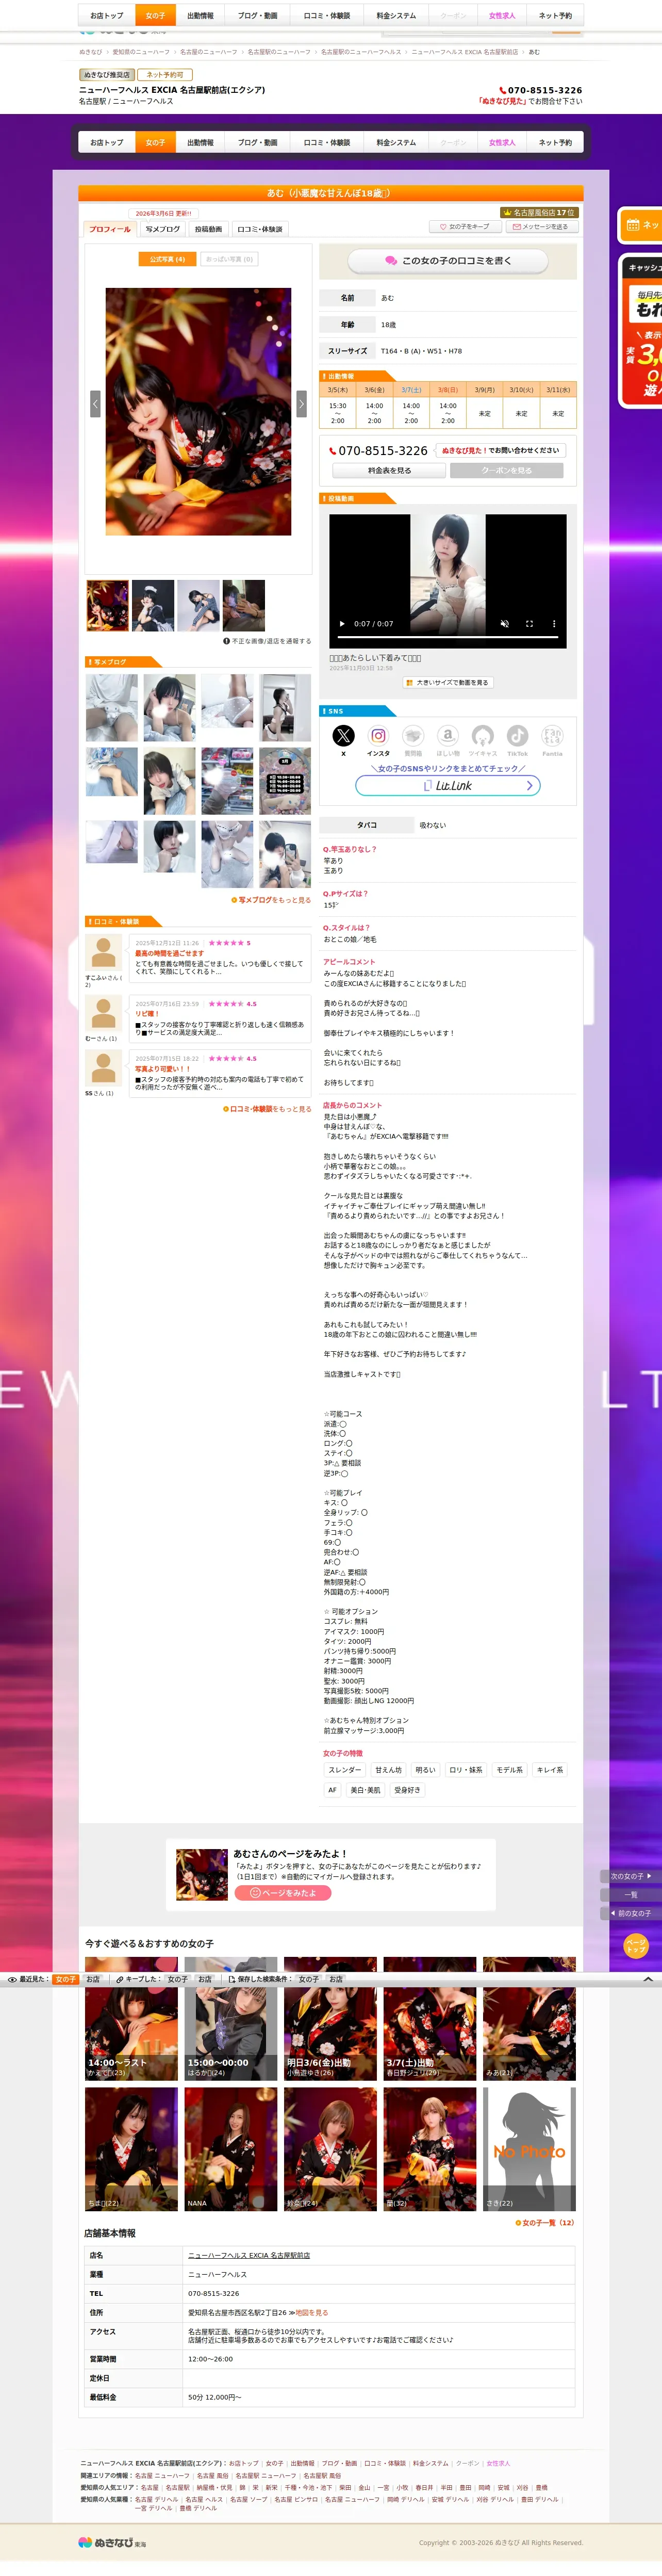Select the first gallery thumbnail (red kimono)
Image resolution: width=662 pixels, height=2576 pixels.
coord(108,605)
